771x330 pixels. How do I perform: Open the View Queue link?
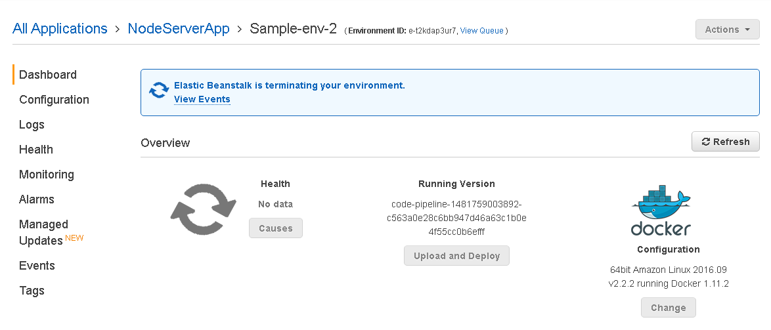pyautogui.click(x=482, y=30)
